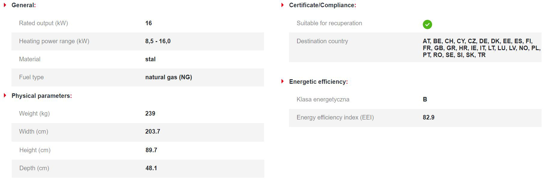Click the Rated output (kW) label
547x184 pixels.
[43, 23]
